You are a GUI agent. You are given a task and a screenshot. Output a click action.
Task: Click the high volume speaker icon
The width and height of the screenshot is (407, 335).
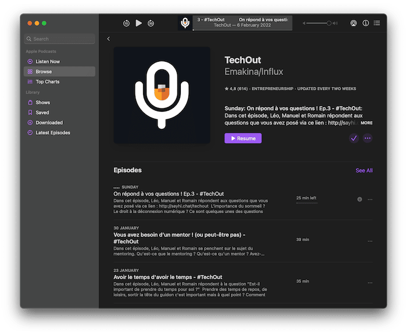coord(335,23)
